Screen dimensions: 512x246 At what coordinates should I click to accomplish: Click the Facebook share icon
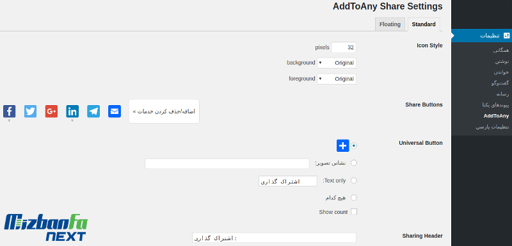[9, 111]
